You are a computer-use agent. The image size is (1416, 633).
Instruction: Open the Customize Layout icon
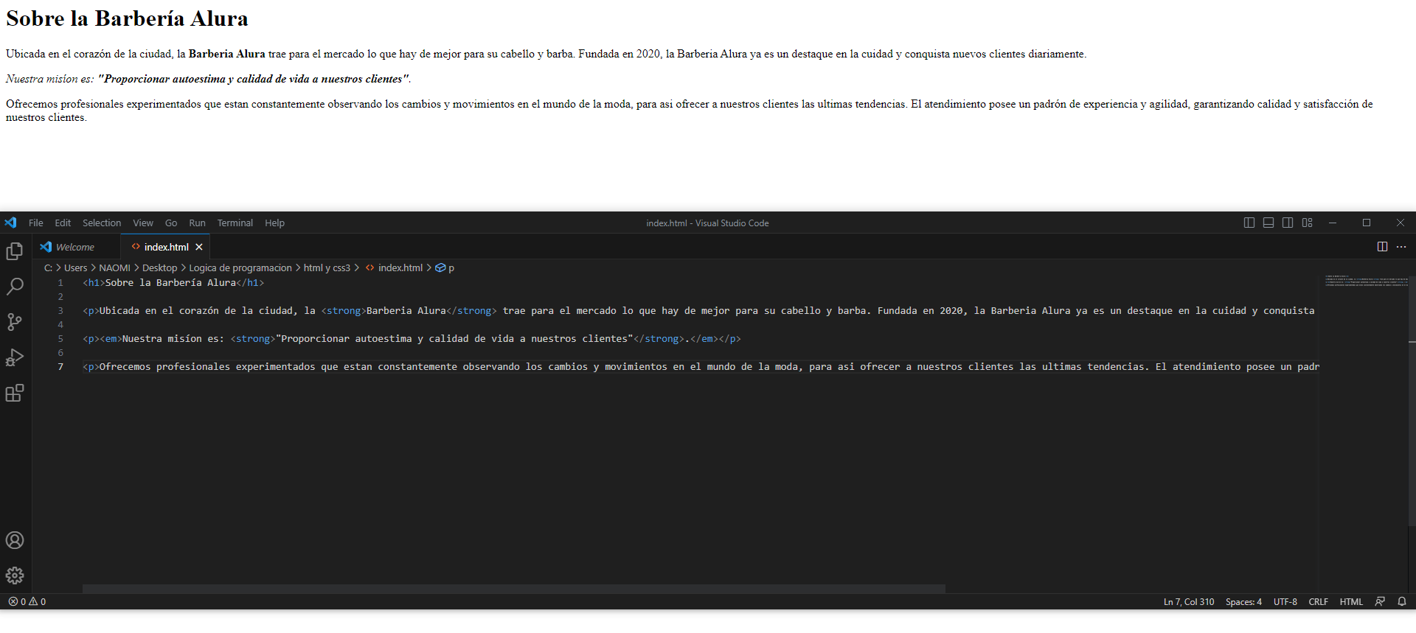(x=1308, y=223)
